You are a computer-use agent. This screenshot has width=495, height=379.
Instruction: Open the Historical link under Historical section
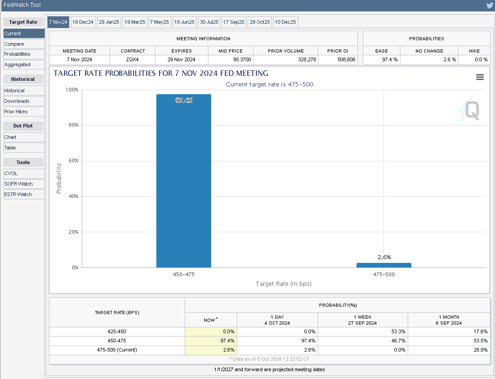click(24, 91)
